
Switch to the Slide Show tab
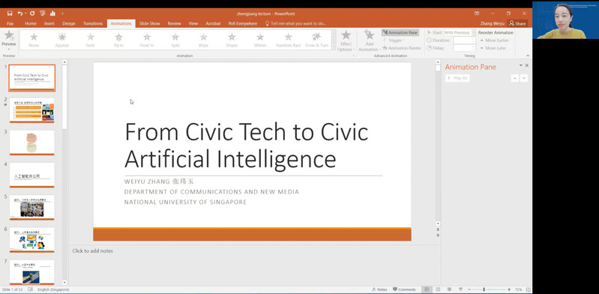tap(150, 24)
